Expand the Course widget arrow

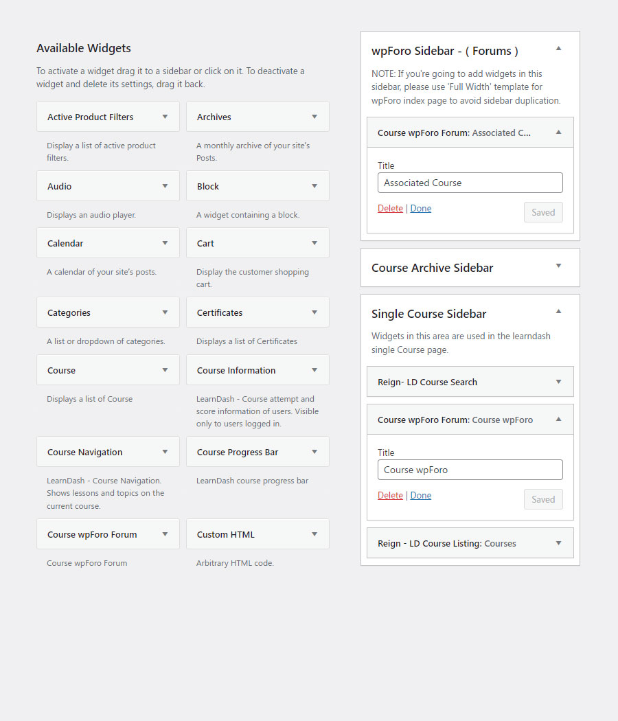pos(165,370)
